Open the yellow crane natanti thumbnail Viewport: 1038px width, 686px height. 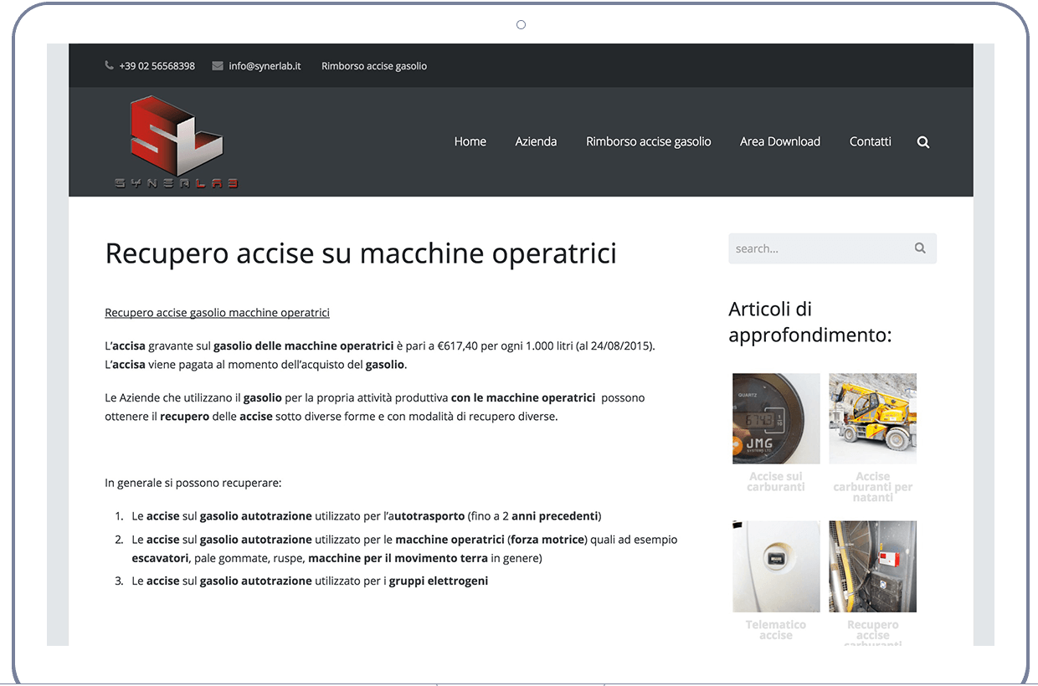point(872,418)
